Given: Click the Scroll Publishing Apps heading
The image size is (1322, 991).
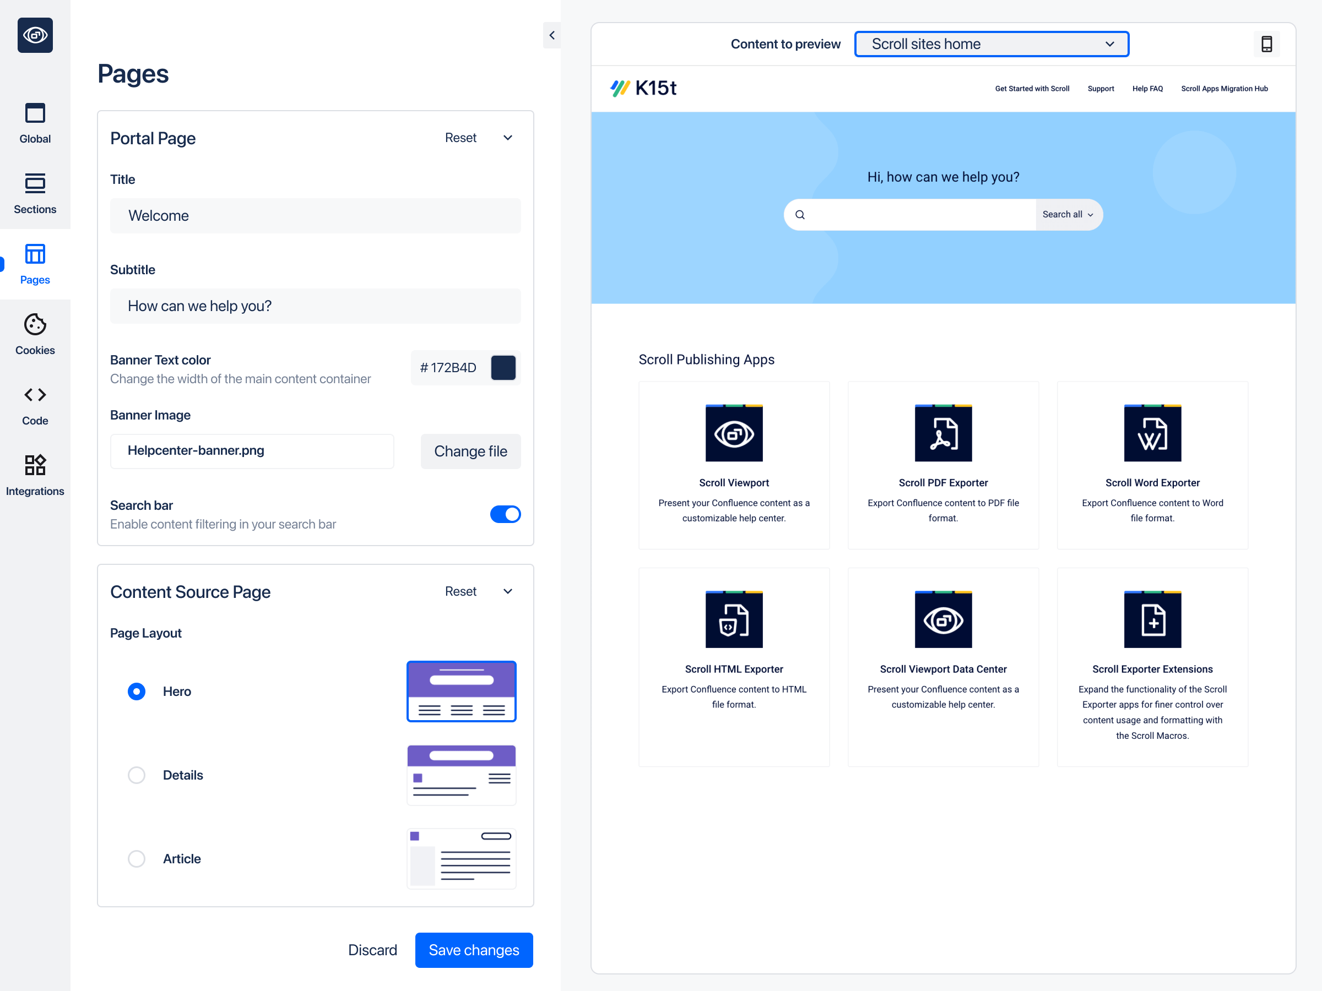Looking at the screenshot, I should 706,360.
